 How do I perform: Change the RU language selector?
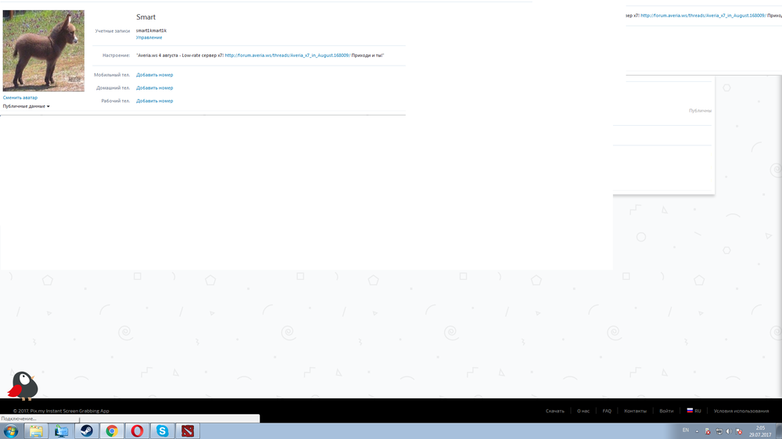[694, 411]
